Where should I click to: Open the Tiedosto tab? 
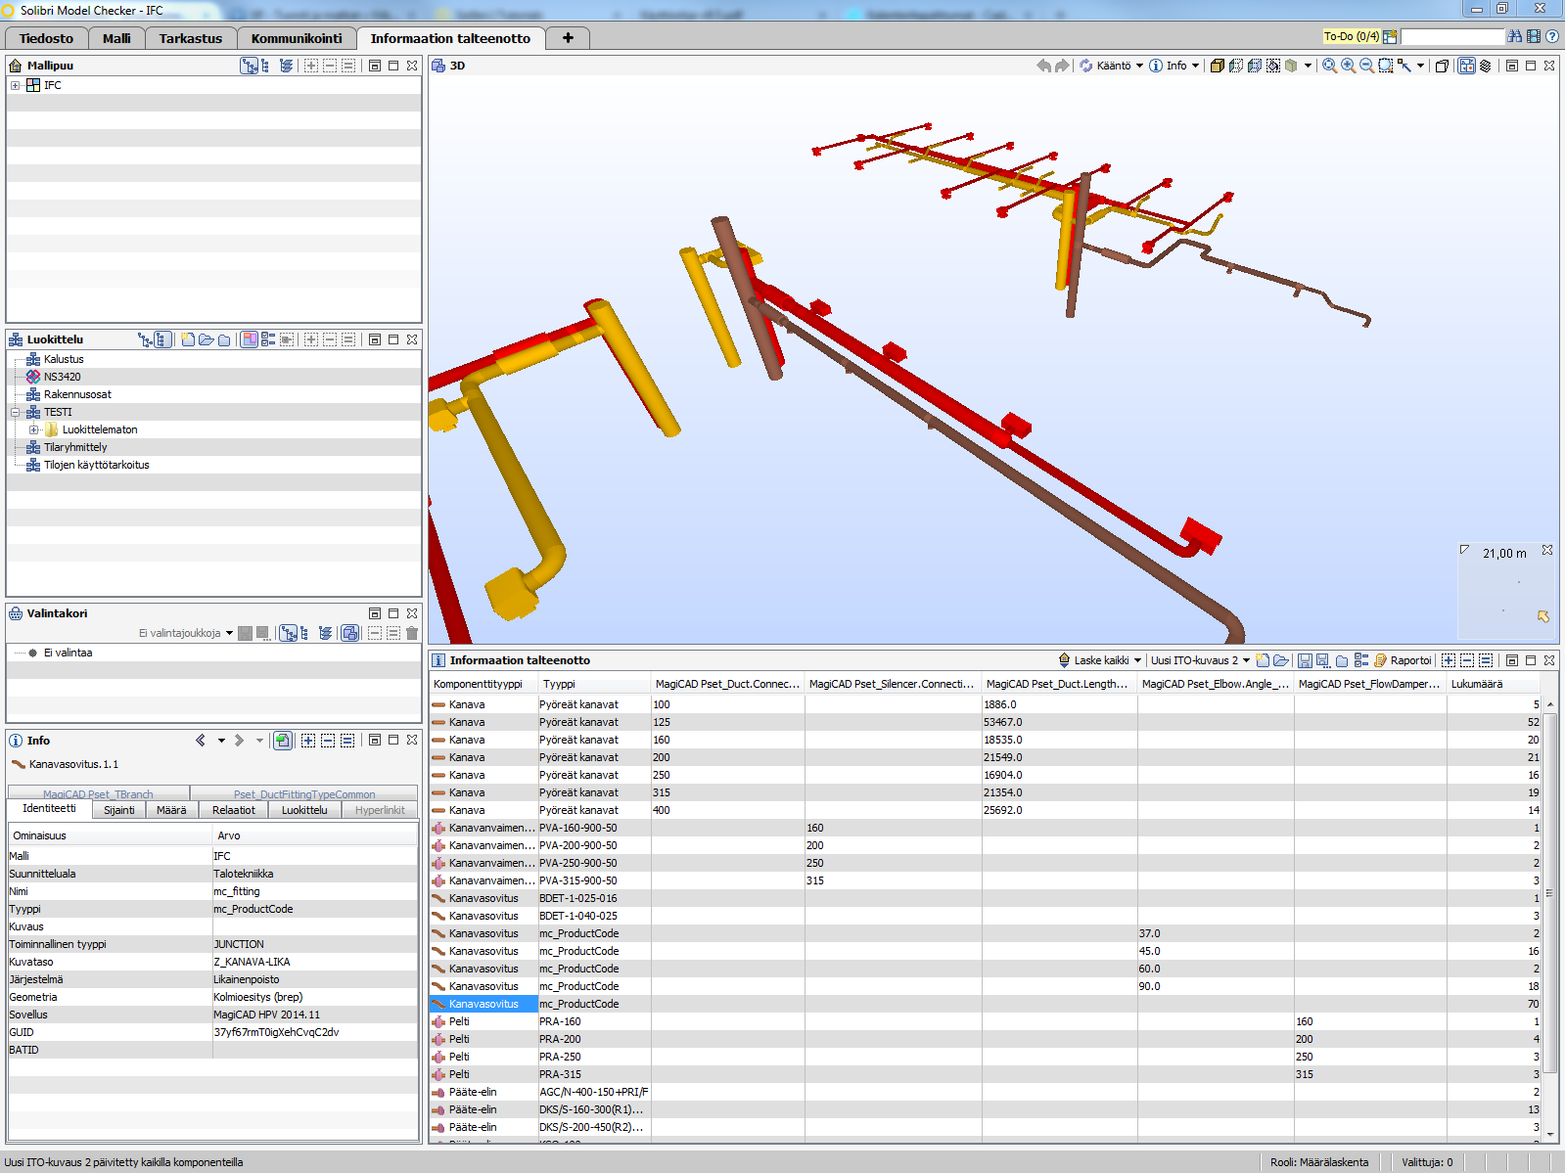(46, 38)
